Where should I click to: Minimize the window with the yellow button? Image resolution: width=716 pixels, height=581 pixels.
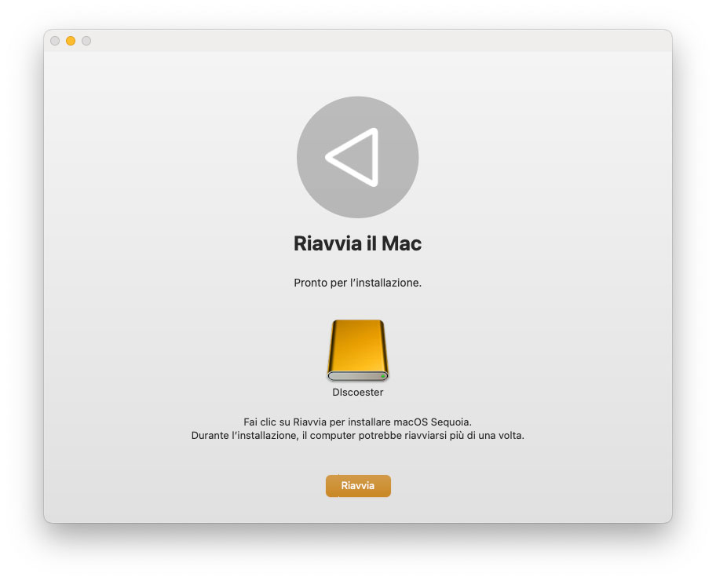click(71, 41)
